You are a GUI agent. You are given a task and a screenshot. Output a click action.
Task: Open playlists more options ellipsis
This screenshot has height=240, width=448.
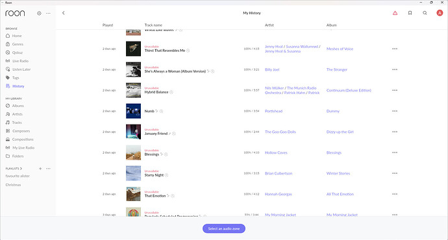[48, 169]
